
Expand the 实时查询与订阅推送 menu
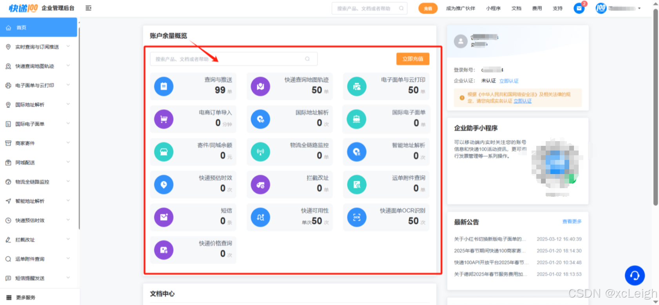click(39, 47)
